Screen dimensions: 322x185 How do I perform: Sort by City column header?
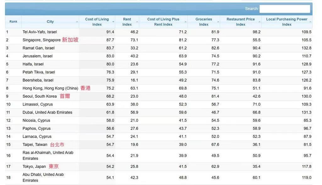[50, 22]
